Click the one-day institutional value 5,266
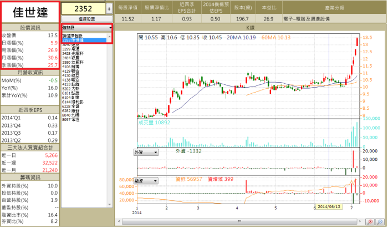The image size is (388, 228). [x=51, y=155]
